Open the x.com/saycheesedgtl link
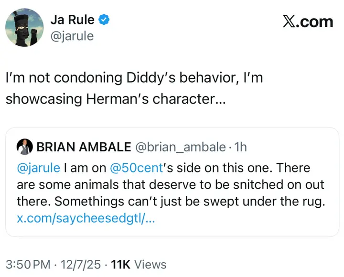 coord(86,218)
